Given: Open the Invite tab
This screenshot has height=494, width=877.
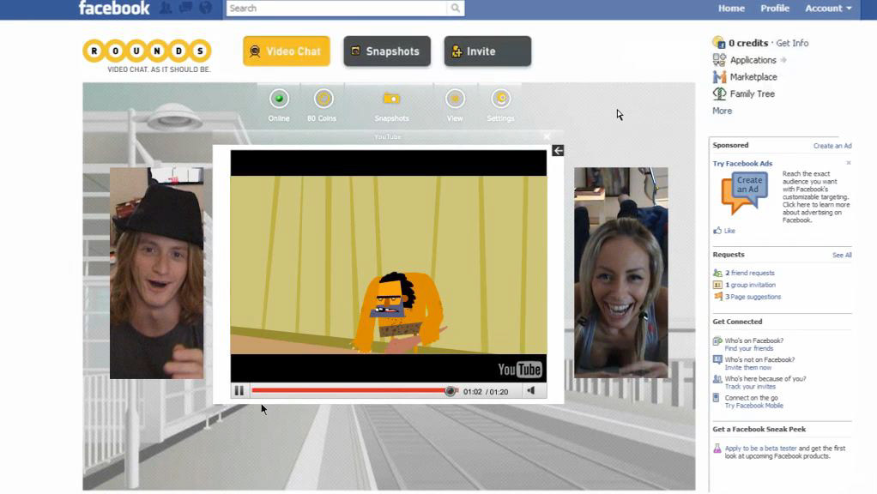Looking at the screenshot, I should [x=487, y=51].
